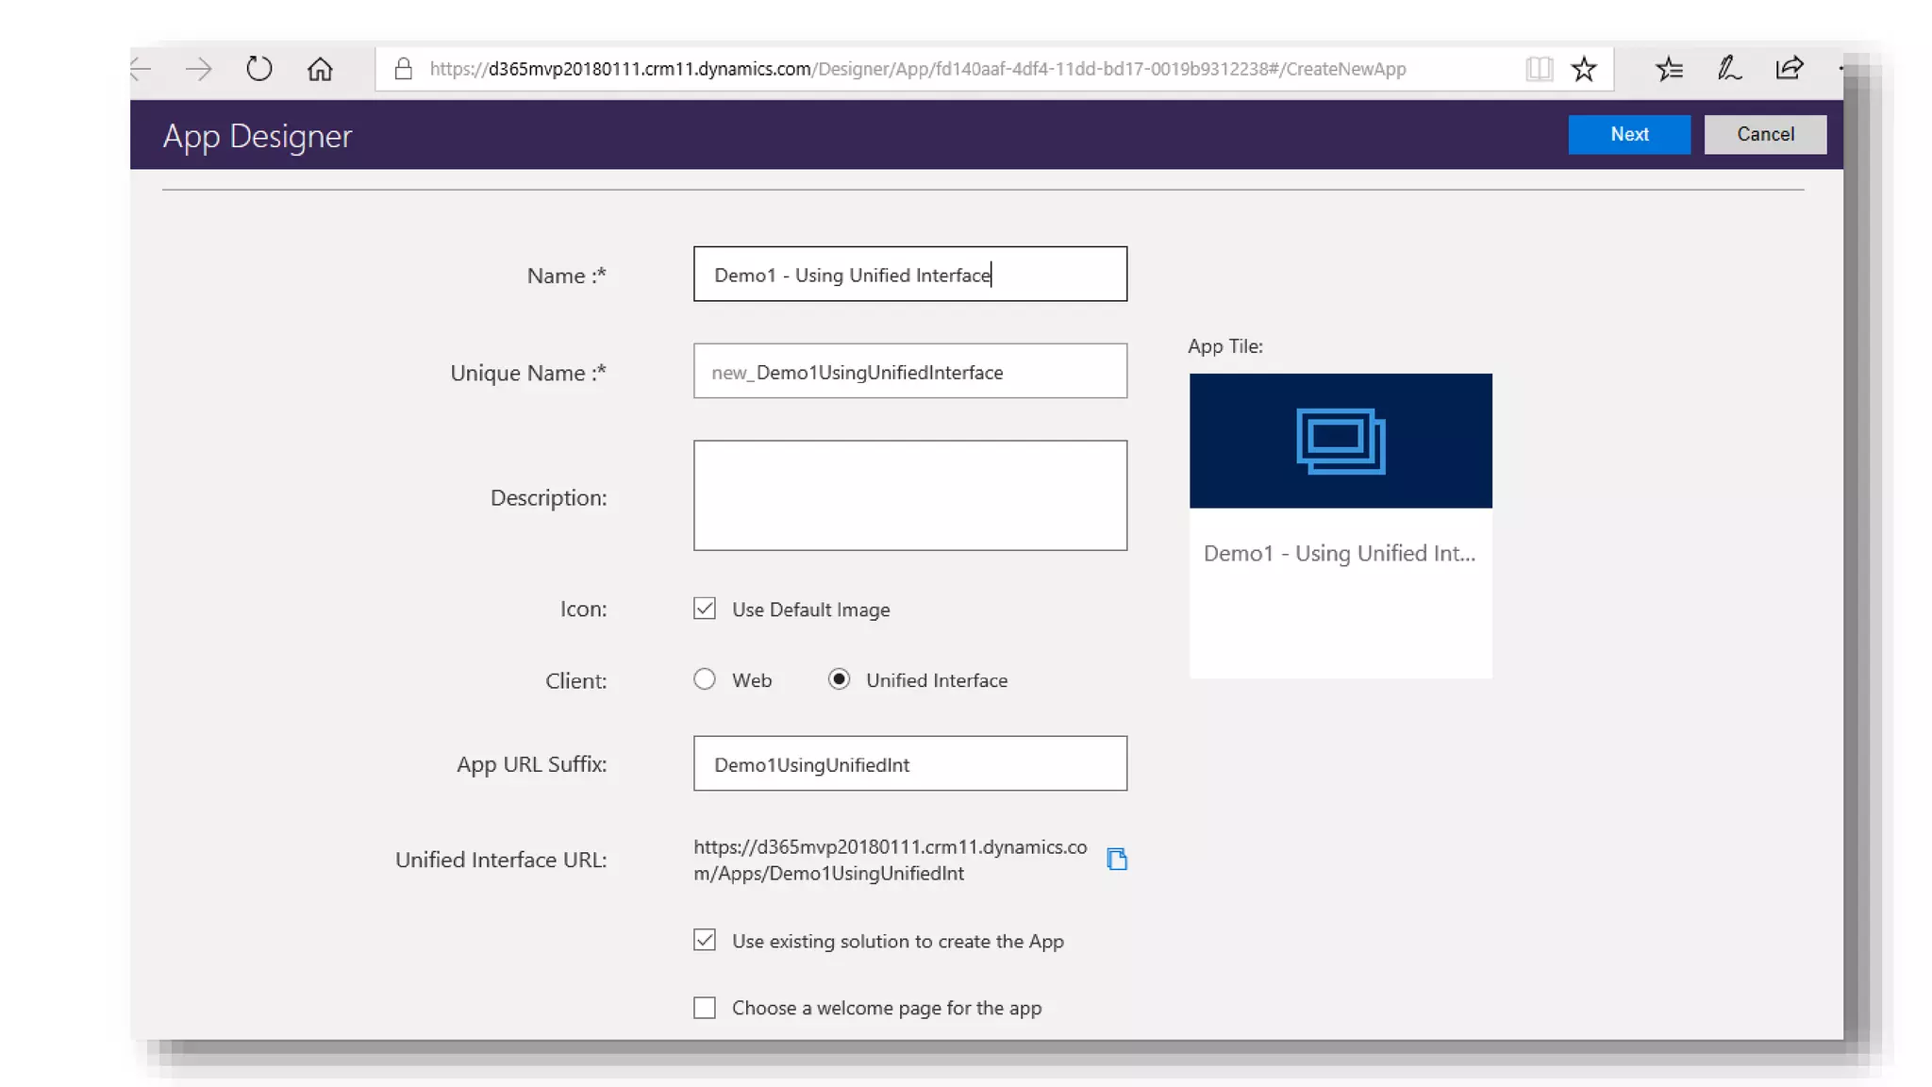Add page to favorites star icon
This screenshot has height=1087, width=1932.
point(1584,69)
